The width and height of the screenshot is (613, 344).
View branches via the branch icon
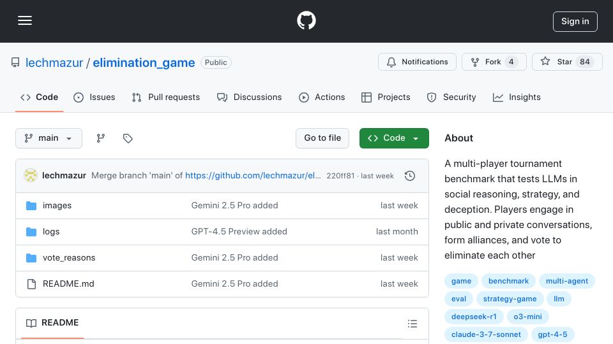101,138
